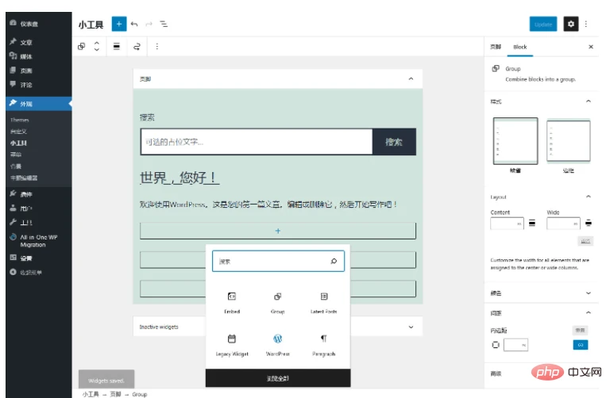Open block toolbar more options
Screen dimensions: 610x398
(157, 47)
